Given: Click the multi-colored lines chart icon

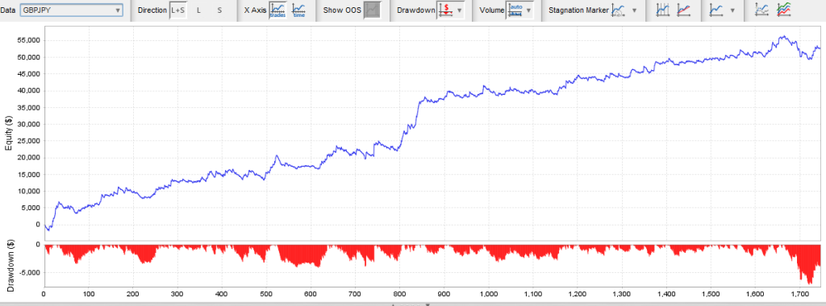Looking at the screenshot, I should tap(784, 10).
